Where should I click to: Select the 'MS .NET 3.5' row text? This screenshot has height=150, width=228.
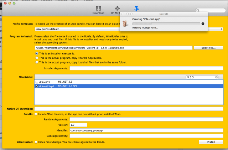(65, 82)
